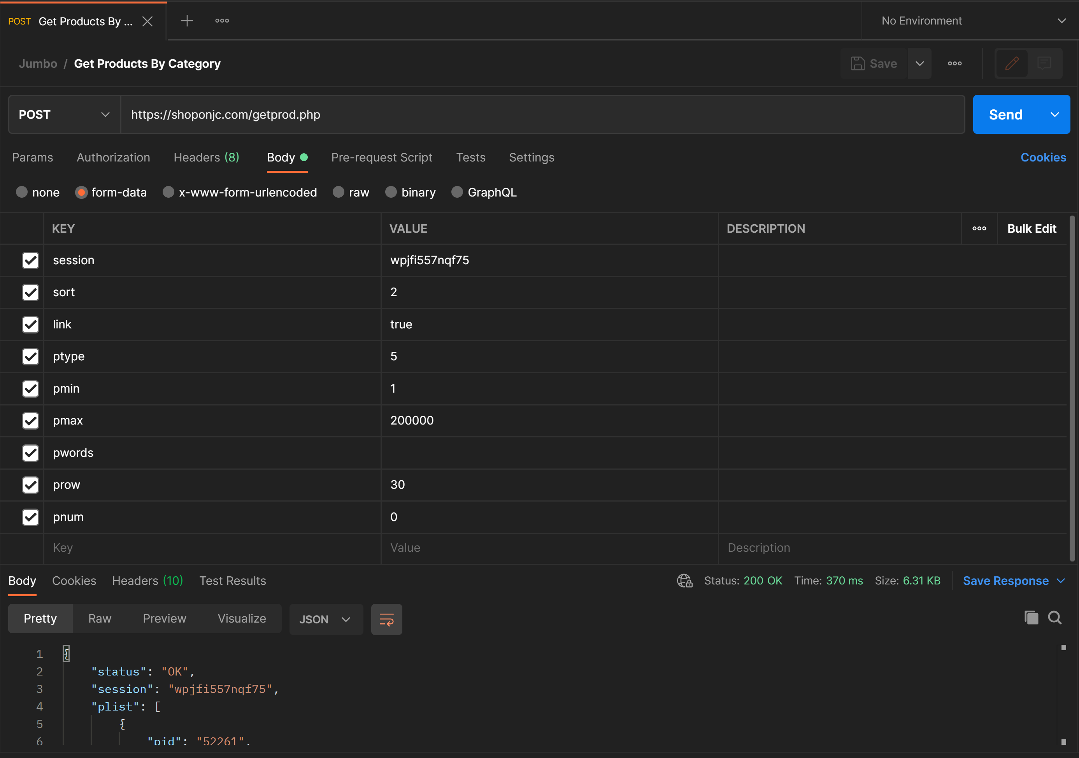Edit the pmax value 200000
1079x758 pixels.
(549, 421)
